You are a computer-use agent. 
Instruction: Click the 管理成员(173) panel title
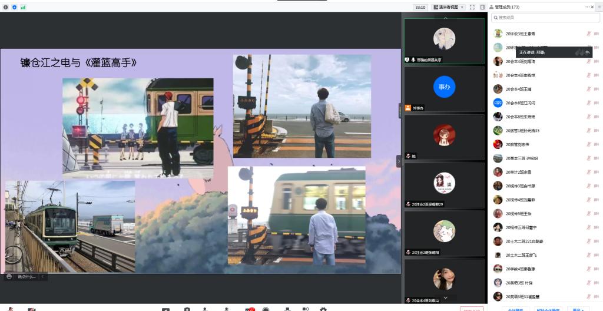[507, 7]
